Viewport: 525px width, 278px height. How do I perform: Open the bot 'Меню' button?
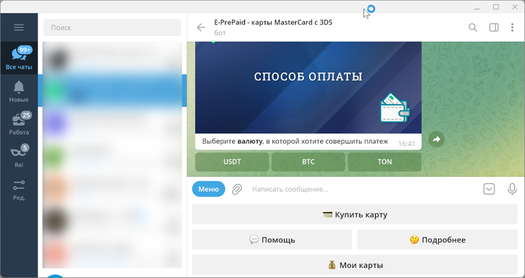208,189
